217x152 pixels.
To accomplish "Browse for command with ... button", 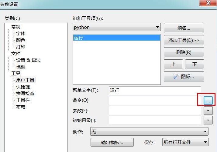I will click(208, 101).
